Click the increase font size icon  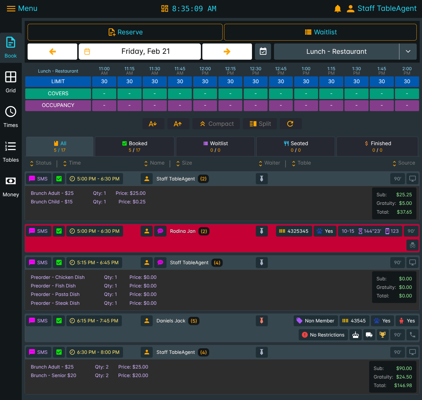point(178,124)
